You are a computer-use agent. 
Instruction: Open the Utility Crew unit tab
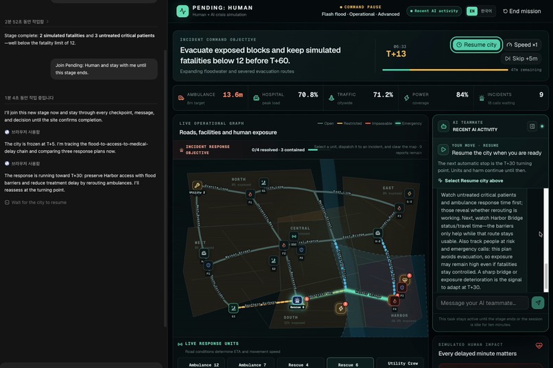pos(401,364)
